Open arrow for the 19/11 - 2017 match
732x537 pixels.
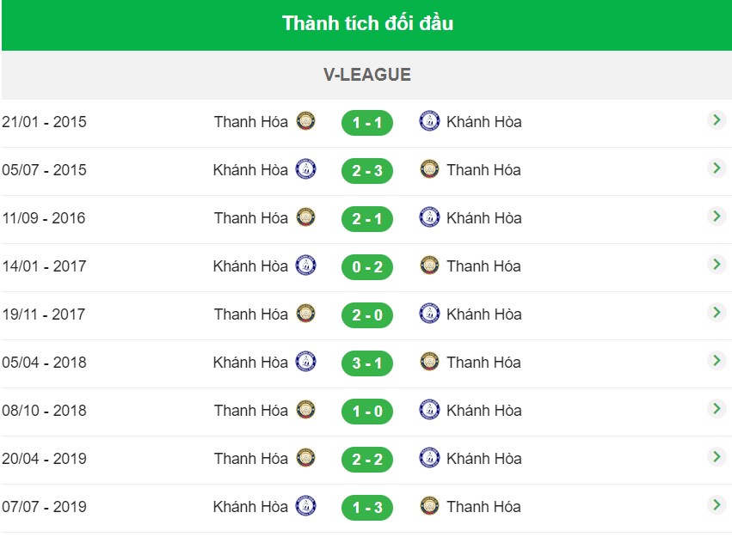click(x=717, y=312)
